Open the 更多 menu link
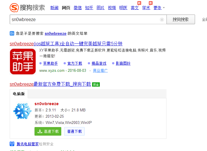Viewport: 207px width, 151px height. [x=157, y=8]
